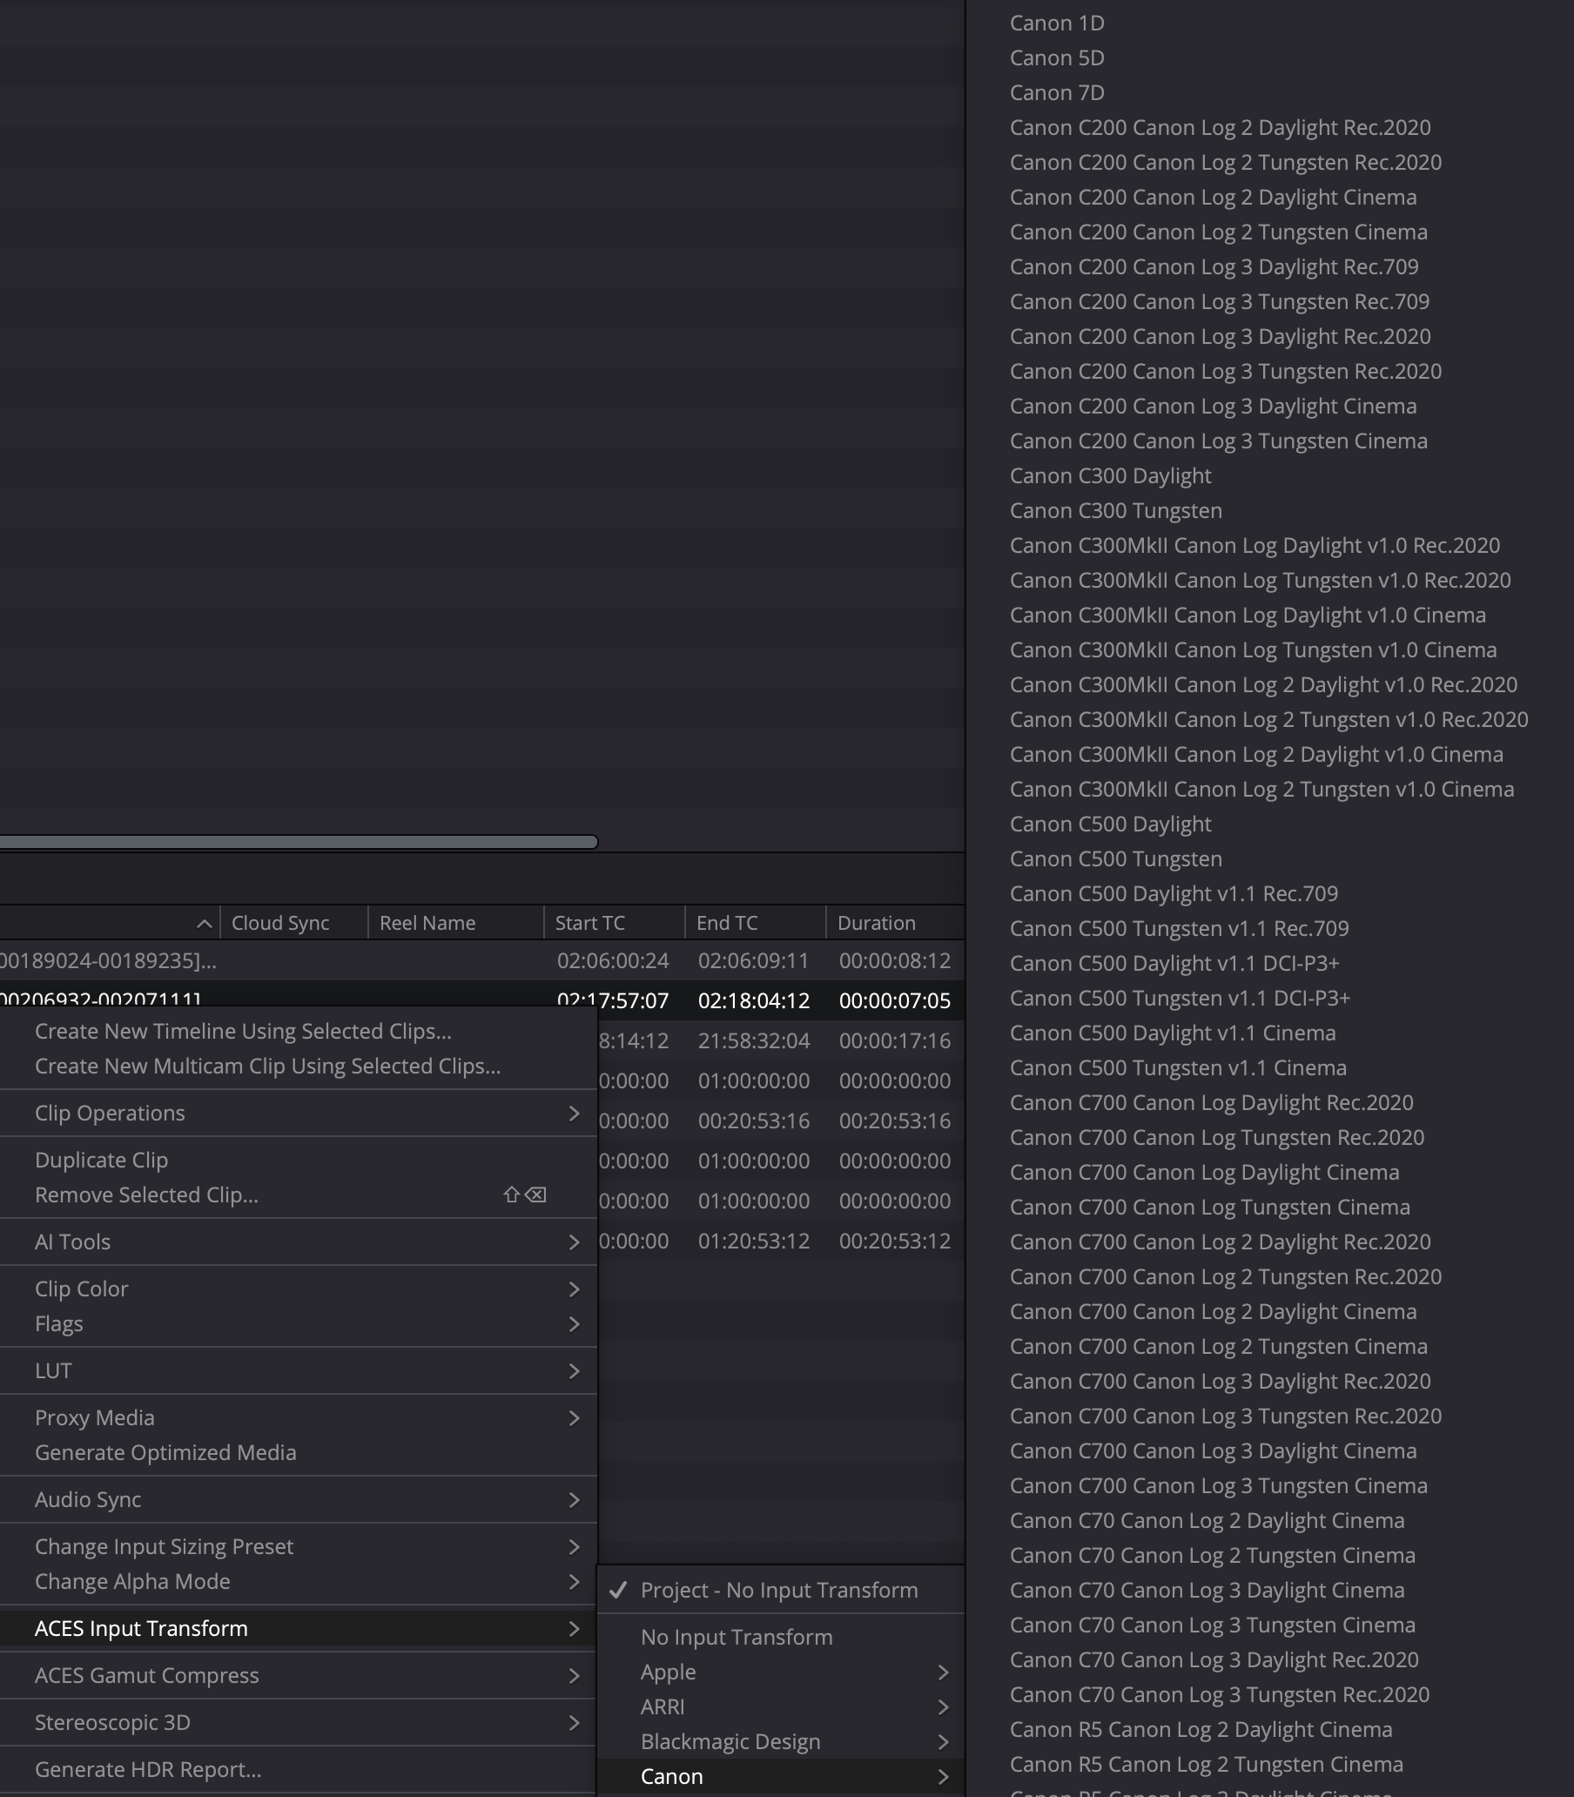
Task: Open the Clip Operations submenu
Action: point(298,1113)
